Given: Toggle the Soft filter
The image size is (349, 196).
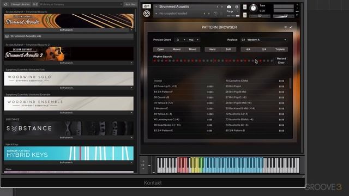Looking at the screenshot, I should tap(228, 50).
